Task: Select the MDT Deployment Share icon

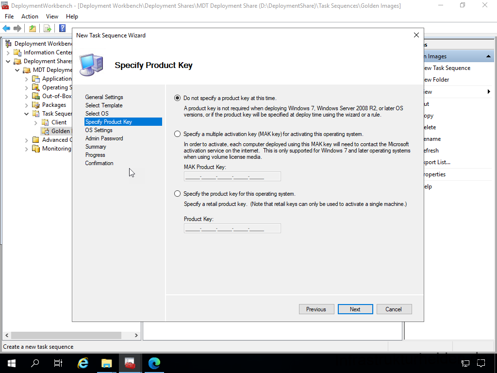Action: coord(27,70)
